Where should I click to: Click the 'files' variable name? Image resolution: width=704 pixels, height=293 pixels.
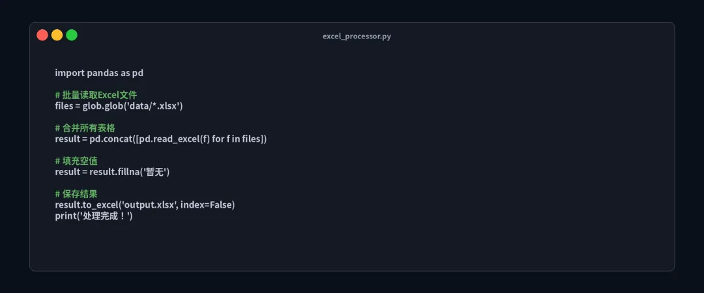63,106
